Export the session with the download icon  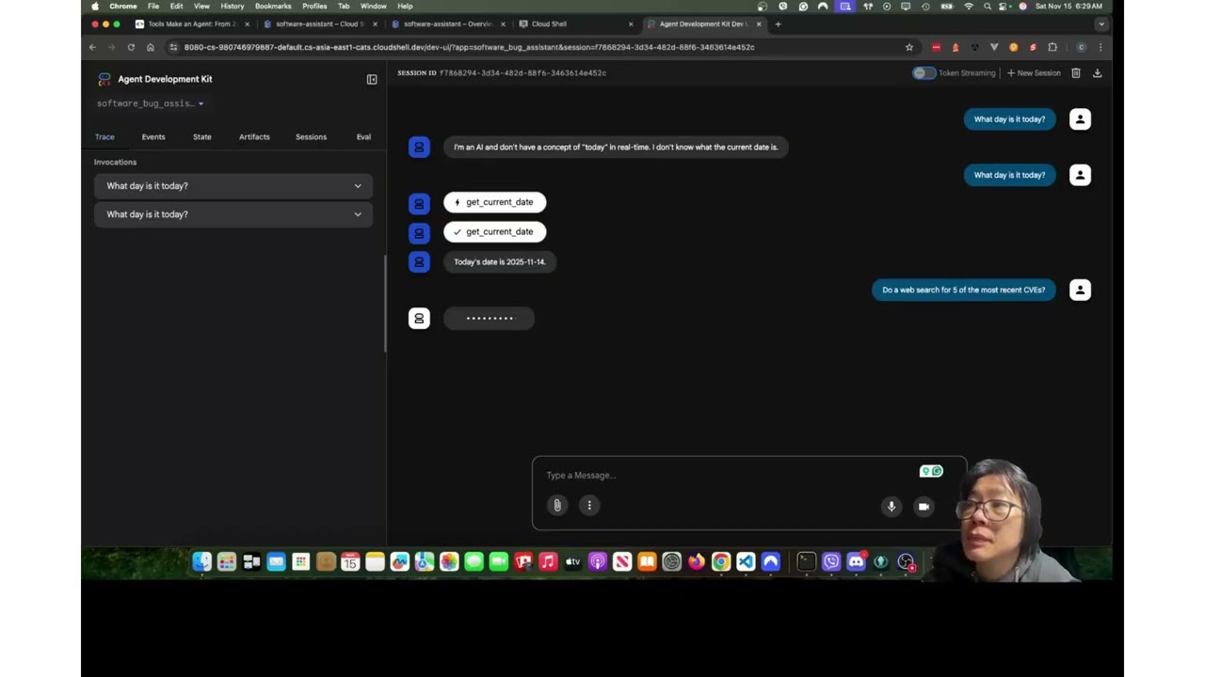point(1097,72)
